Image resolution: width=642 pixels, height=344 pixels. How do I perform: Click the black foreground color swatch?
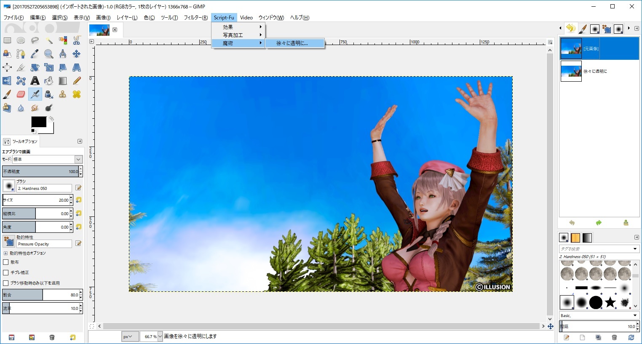tap(39, 122)
